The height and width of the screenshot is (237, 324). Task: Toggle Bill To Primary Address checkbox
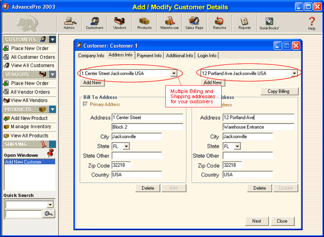pyautogui.click(x=85, y=104)
